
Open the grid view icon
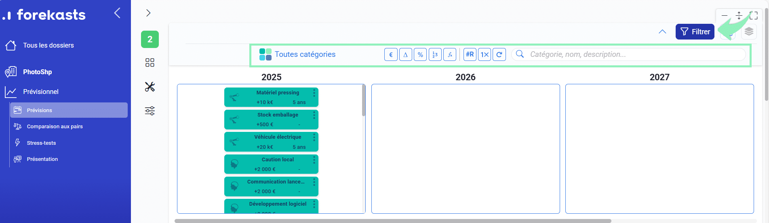150,63
